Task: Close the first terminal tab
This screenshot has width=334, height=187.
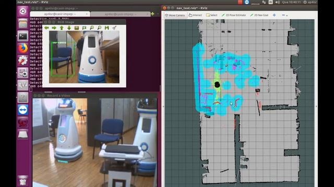Action: 87,14
